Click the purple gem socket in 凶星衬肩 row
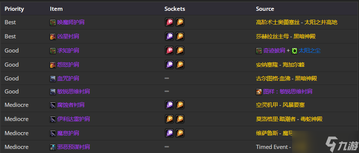 pyautogui.click(x=169, y=36)
